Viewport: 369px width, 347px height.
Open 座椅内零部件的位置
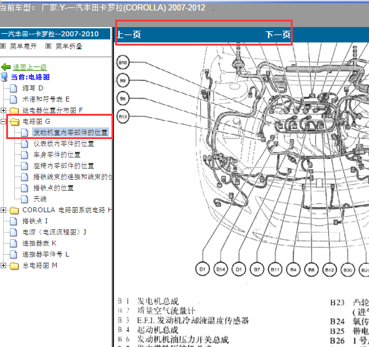coord(64,166)
